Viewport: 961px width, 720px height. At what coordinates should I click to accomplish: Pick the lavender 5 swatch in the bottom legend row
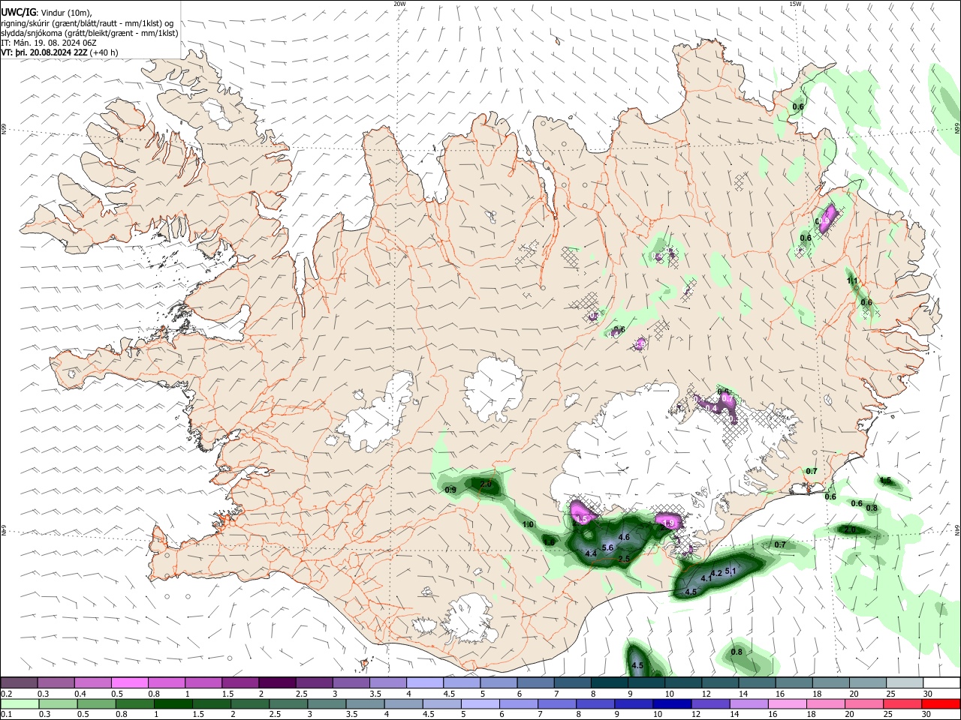[480, 703]
